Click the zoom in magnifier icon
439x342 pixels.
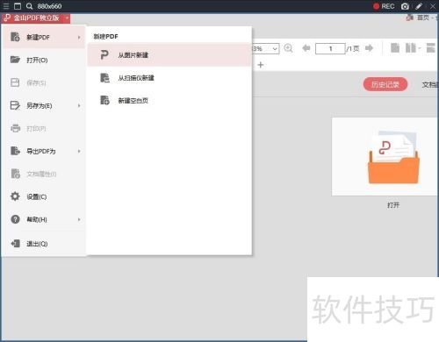288,48
